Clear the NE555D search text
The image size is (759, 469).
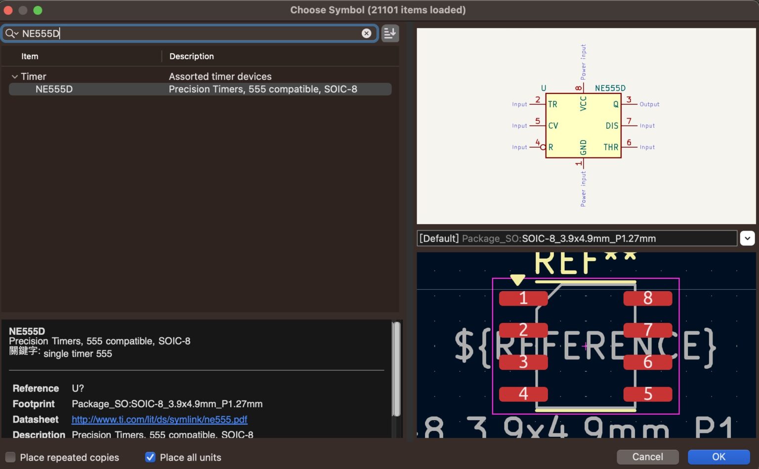(x=366, y=33)
